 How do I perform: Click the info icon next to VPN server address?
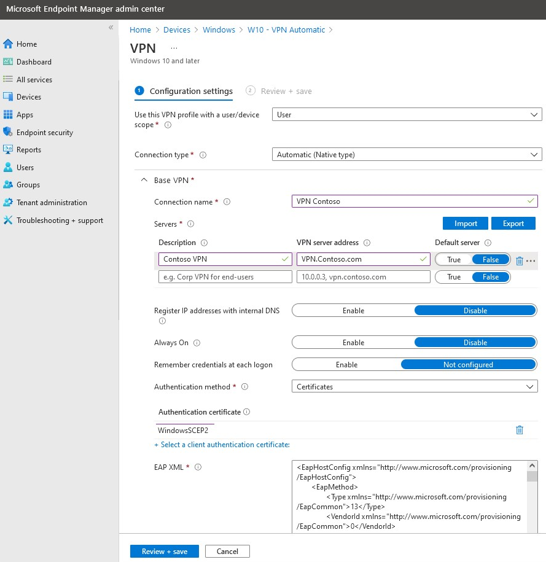tap(367, 243)
